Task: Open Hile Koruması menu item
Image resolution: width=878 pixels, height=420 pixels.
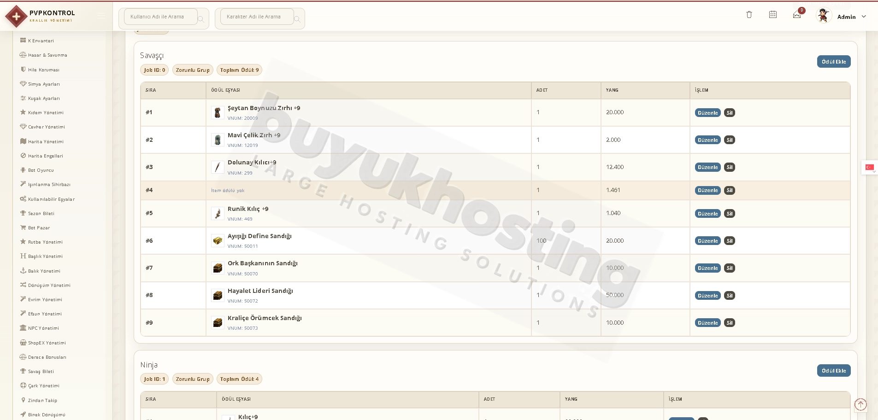Action: 41,70
